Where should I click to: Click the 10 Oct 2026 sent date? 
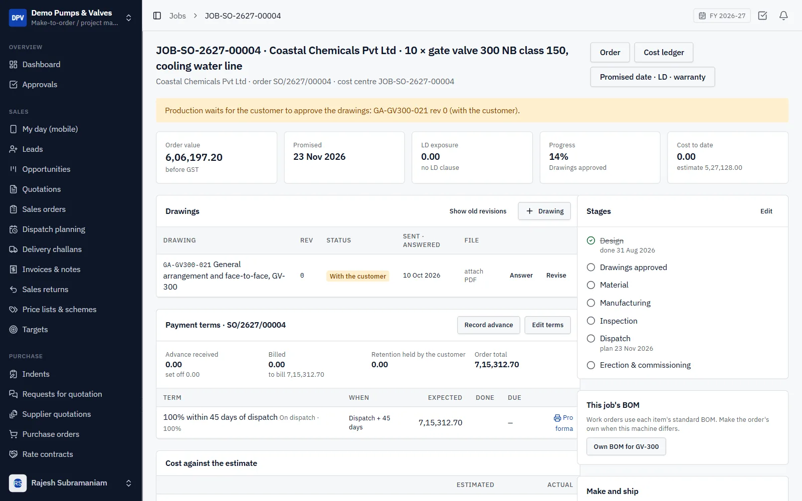click(x=422, y=276)
